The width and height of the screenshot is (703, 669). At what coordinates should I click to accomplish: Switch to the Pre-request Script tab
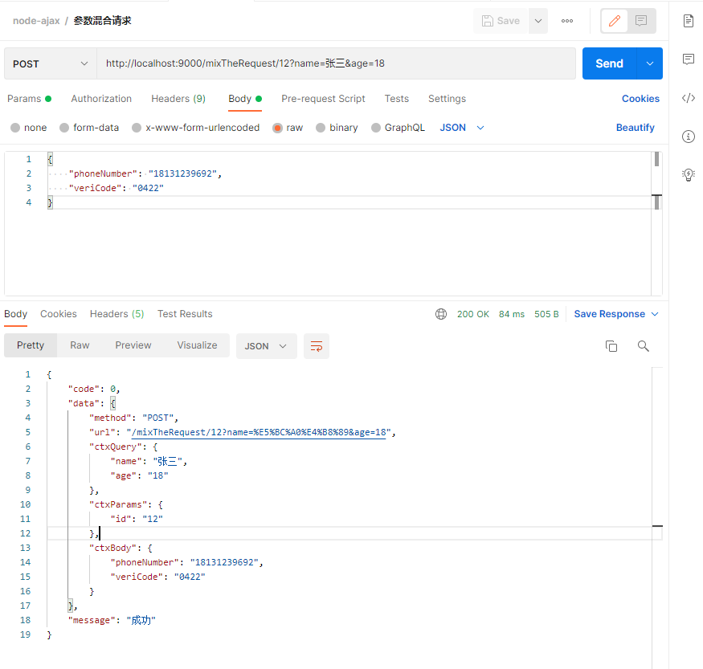[x=323, y=99]
